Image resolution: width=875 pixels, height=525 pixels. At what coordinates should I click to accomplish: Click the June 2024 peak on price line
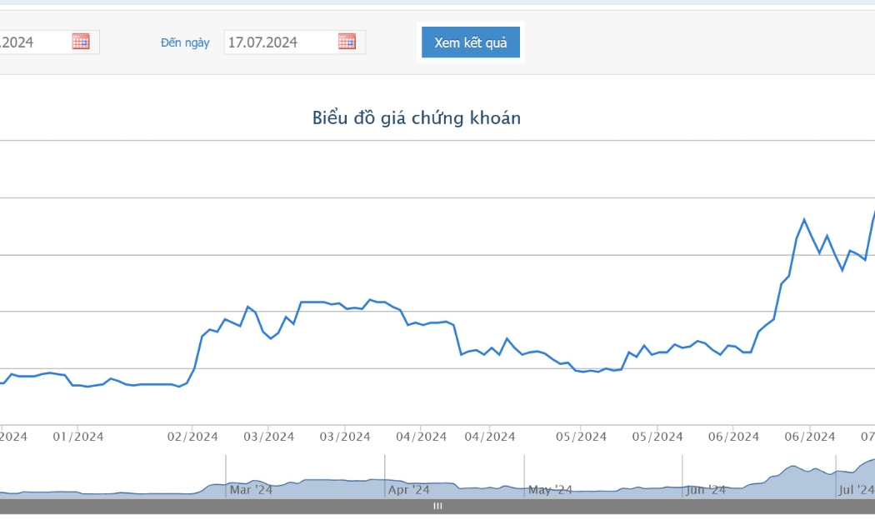[804, 219]
